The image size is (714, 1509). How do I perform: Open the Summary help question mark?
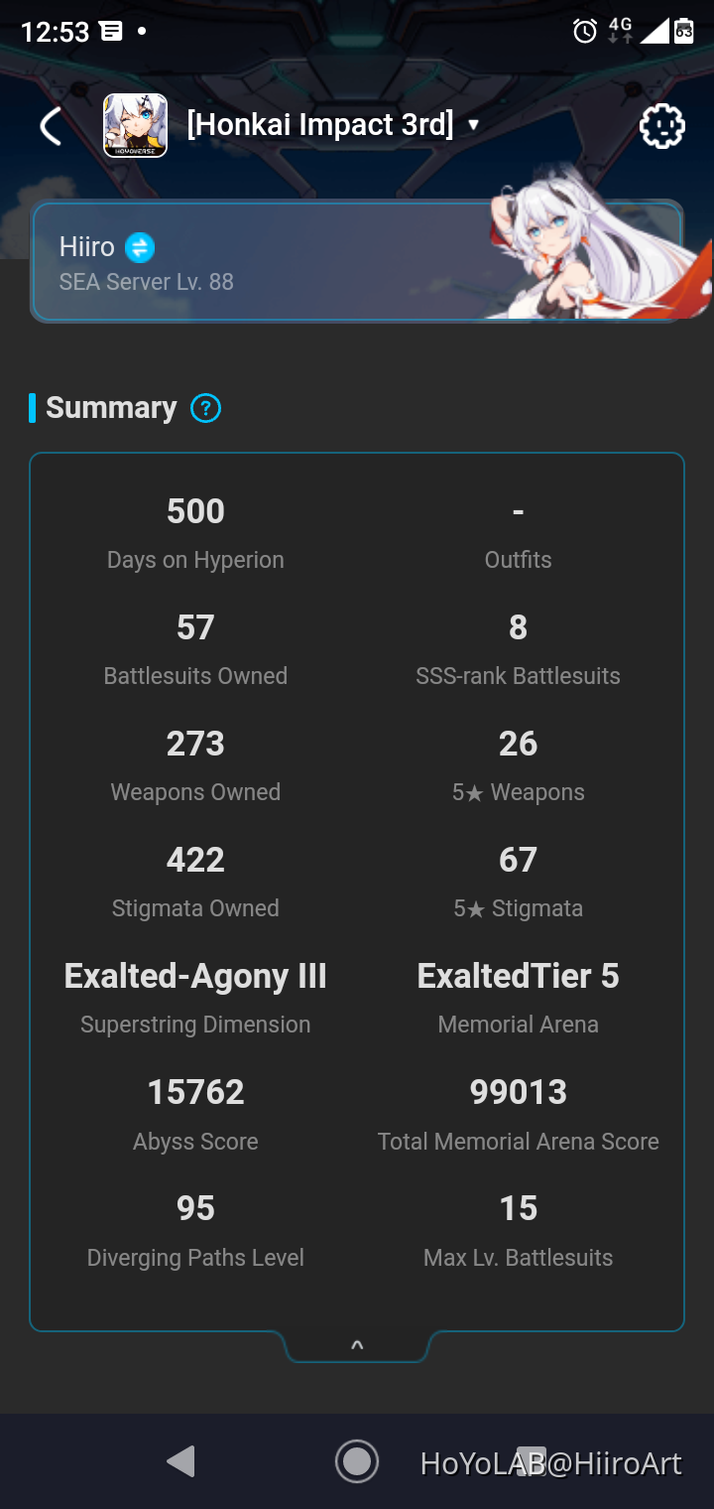[204, 408]
